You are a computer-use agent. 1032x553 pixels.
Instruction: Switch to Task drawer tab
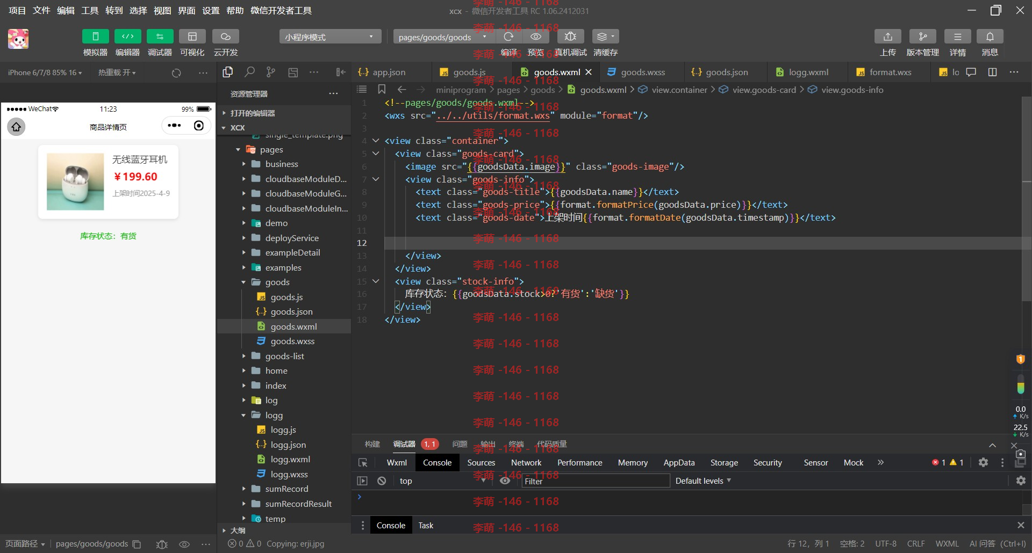tap(426, 526)
